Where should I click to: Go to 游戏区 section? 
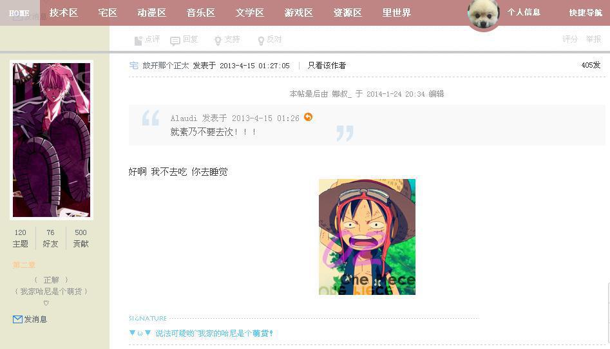pos(298,13)
